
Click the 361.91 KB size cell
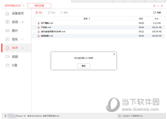[157, 27]
